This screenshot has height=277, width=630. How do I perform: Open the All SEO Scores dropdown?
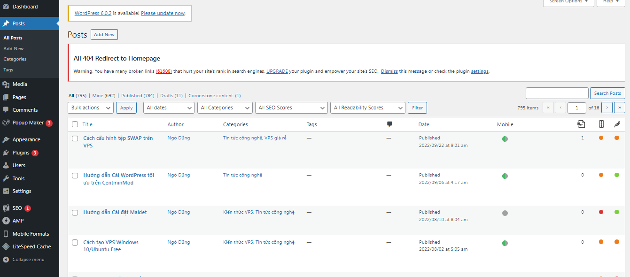[x=291, y=108]
